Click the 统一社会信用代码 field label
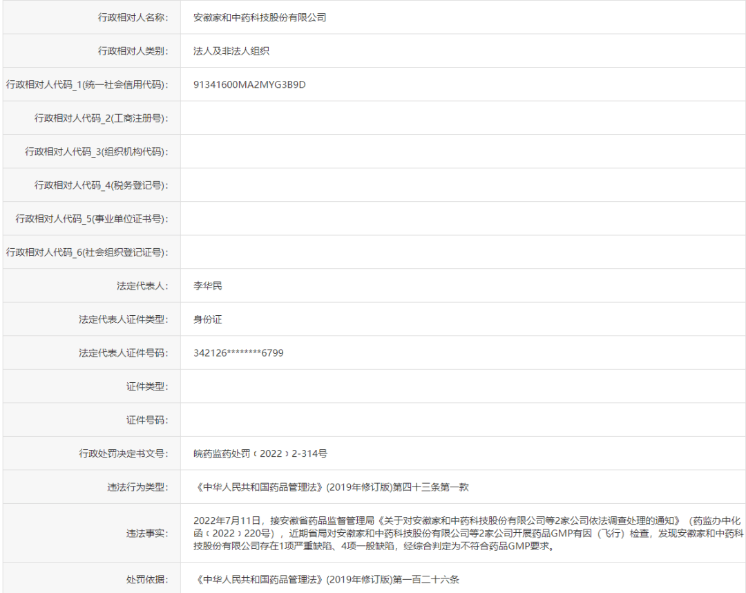Viewport: 746px width, 593px height. tap(87, 84)
